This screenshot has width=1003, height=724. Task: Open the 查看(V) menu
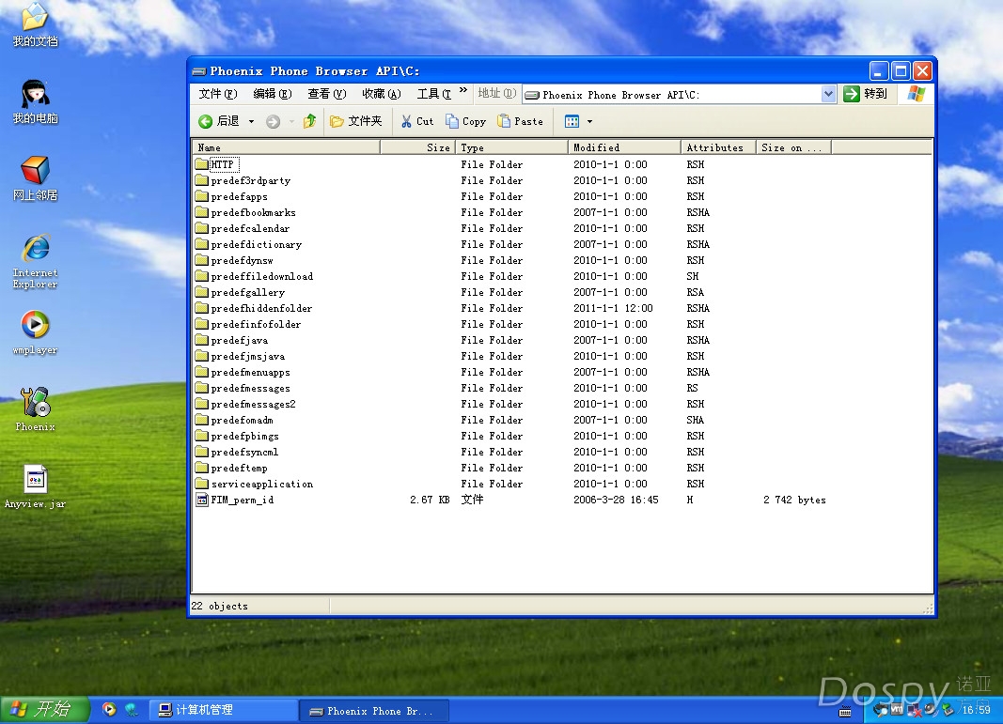point(327,94)
